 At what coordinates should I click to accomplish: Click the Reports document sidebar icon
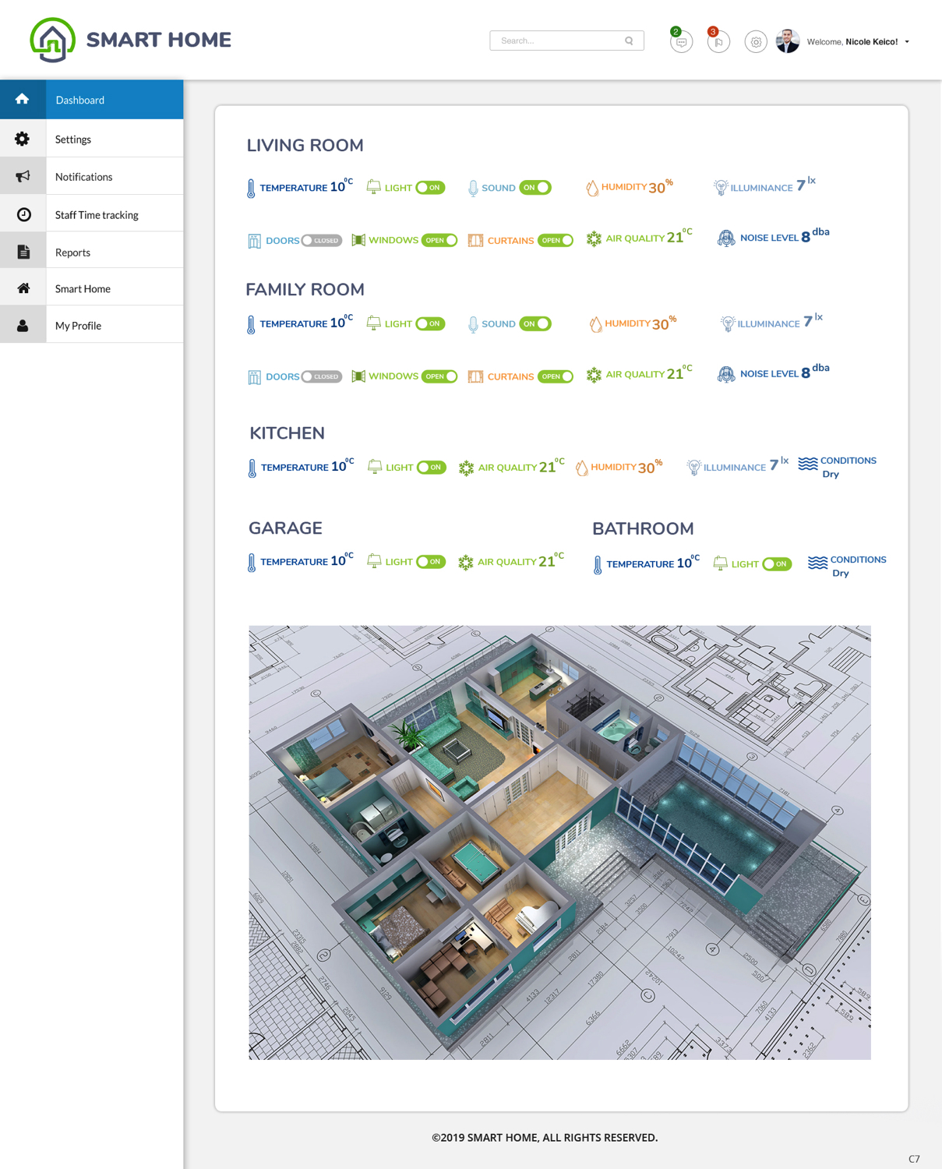pos(23,252)
